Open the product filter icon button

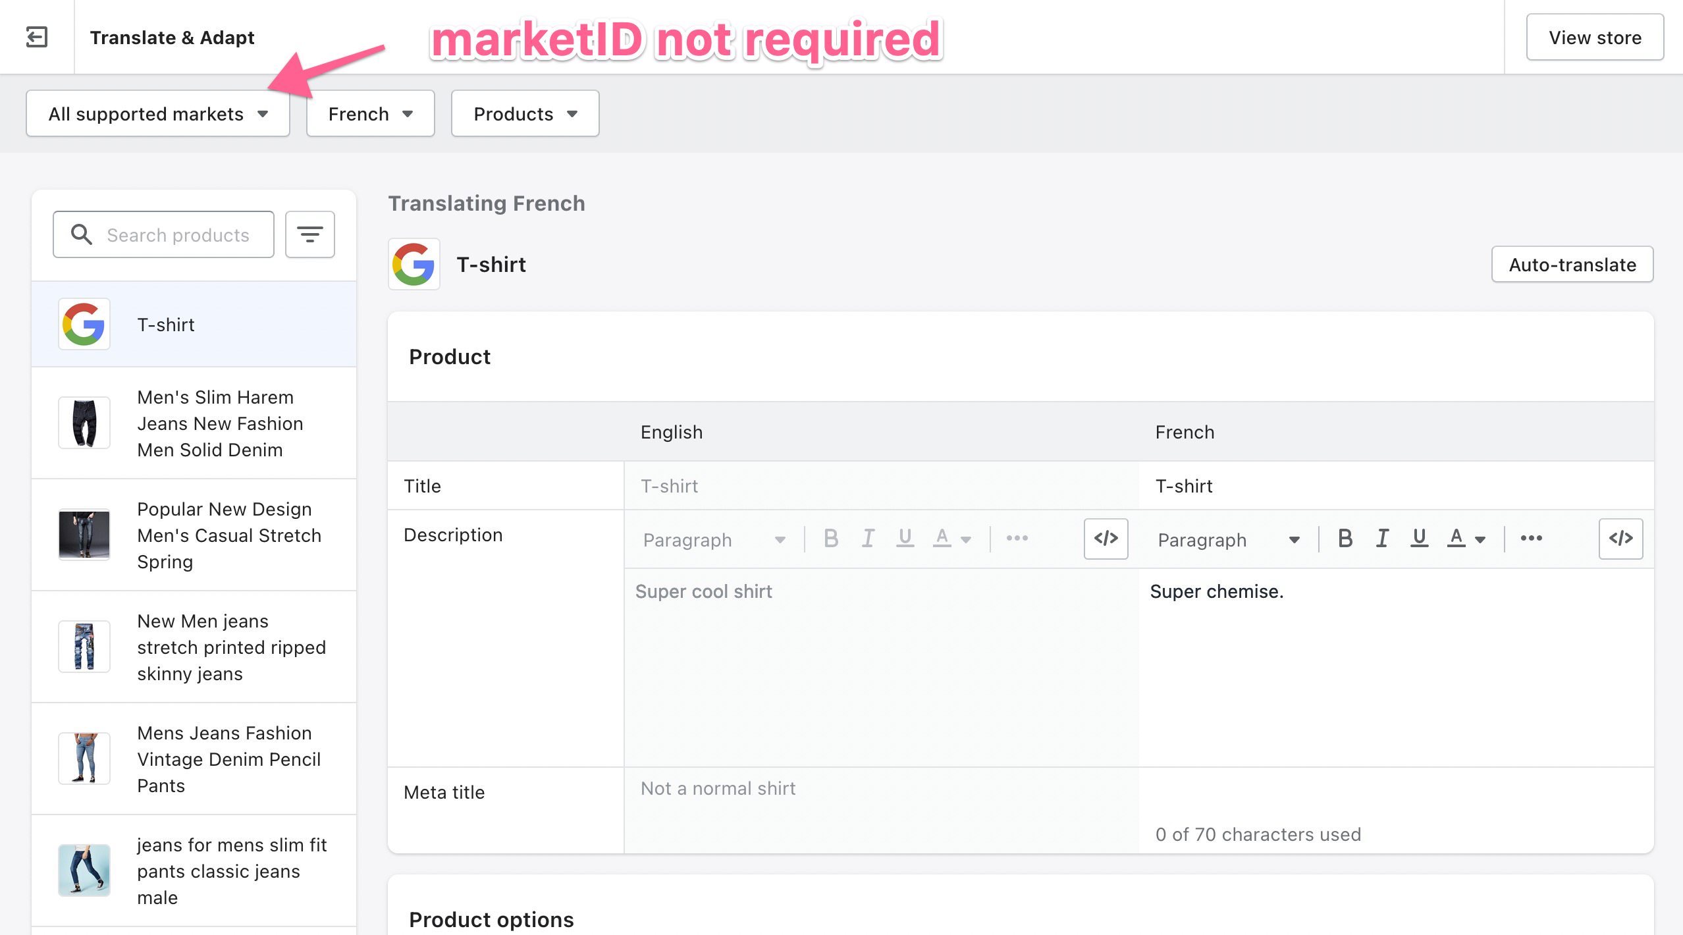coord(309,234)
